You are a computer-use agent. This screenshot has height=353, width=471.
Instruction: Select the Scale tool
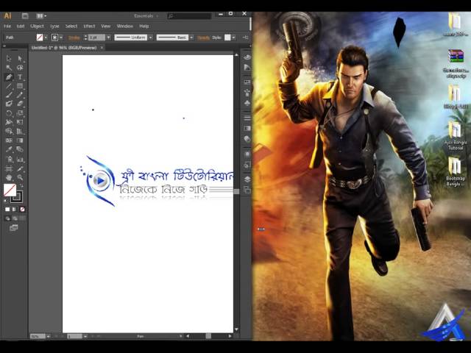pyautogui.click(x=20, y=113)
